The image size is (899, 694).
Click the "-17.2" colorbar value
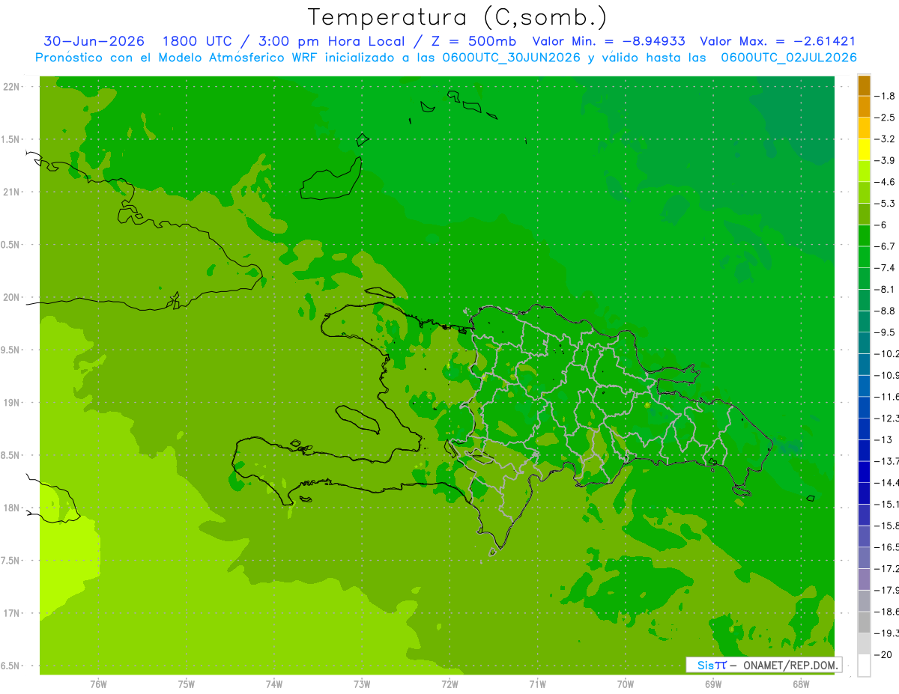888,569
